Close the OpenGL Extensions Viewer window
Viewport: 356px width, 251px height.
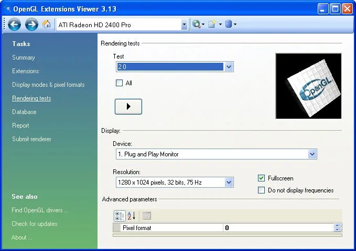tap(348, 9)
